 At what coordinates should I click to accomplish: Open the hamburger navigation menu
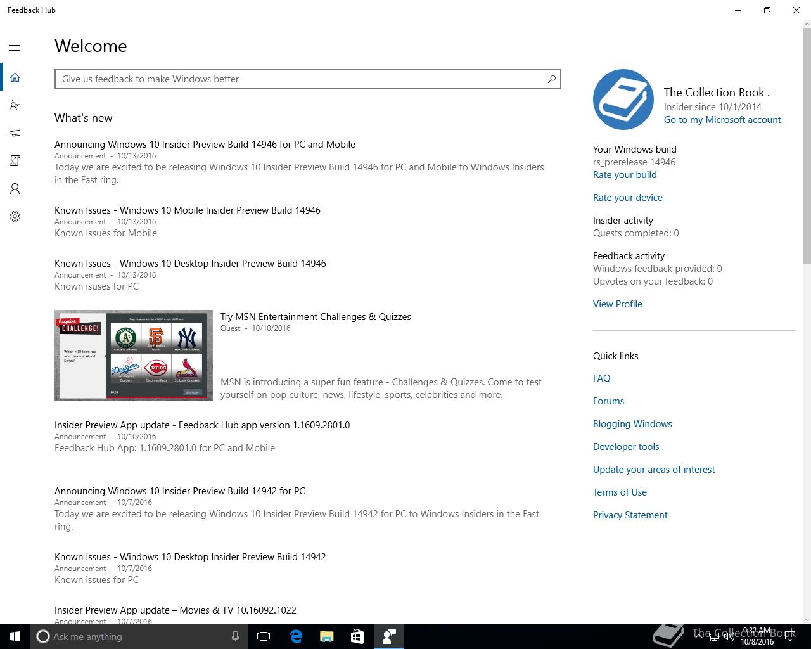tap(15, 48)
